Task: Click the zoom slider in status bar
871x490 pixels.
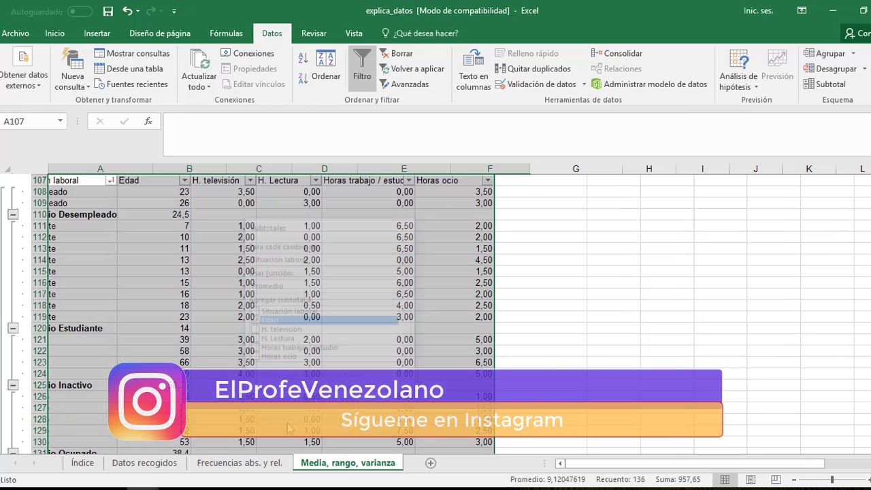Action: pos(832,480)
